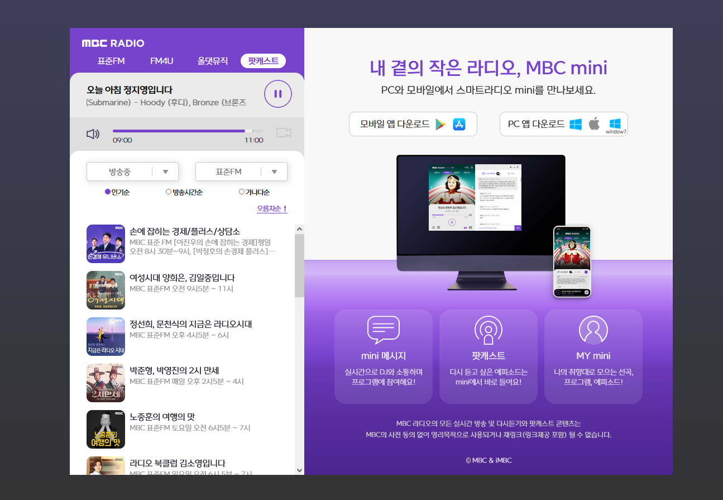Click the 09:00 start time label
The image size is (723, 500).
[122, 140]
